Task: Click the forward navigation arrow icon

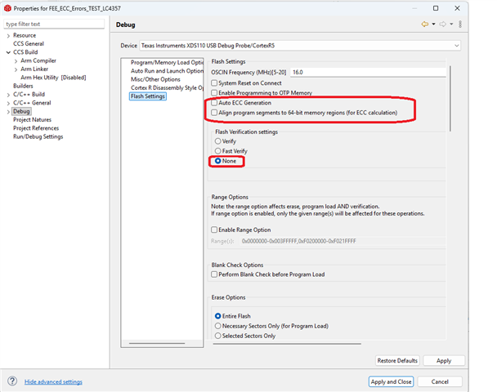Action: pos(444,24)
